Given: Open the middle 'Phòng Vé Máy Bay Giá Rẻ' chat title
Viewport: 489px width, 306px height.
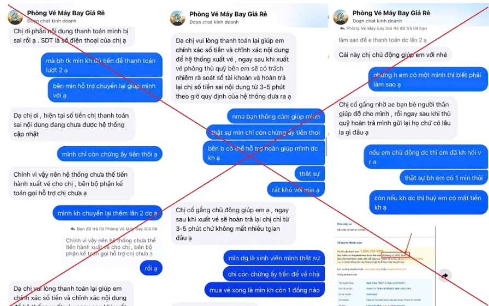Looking at the screenshot, I should coord(228,14).
